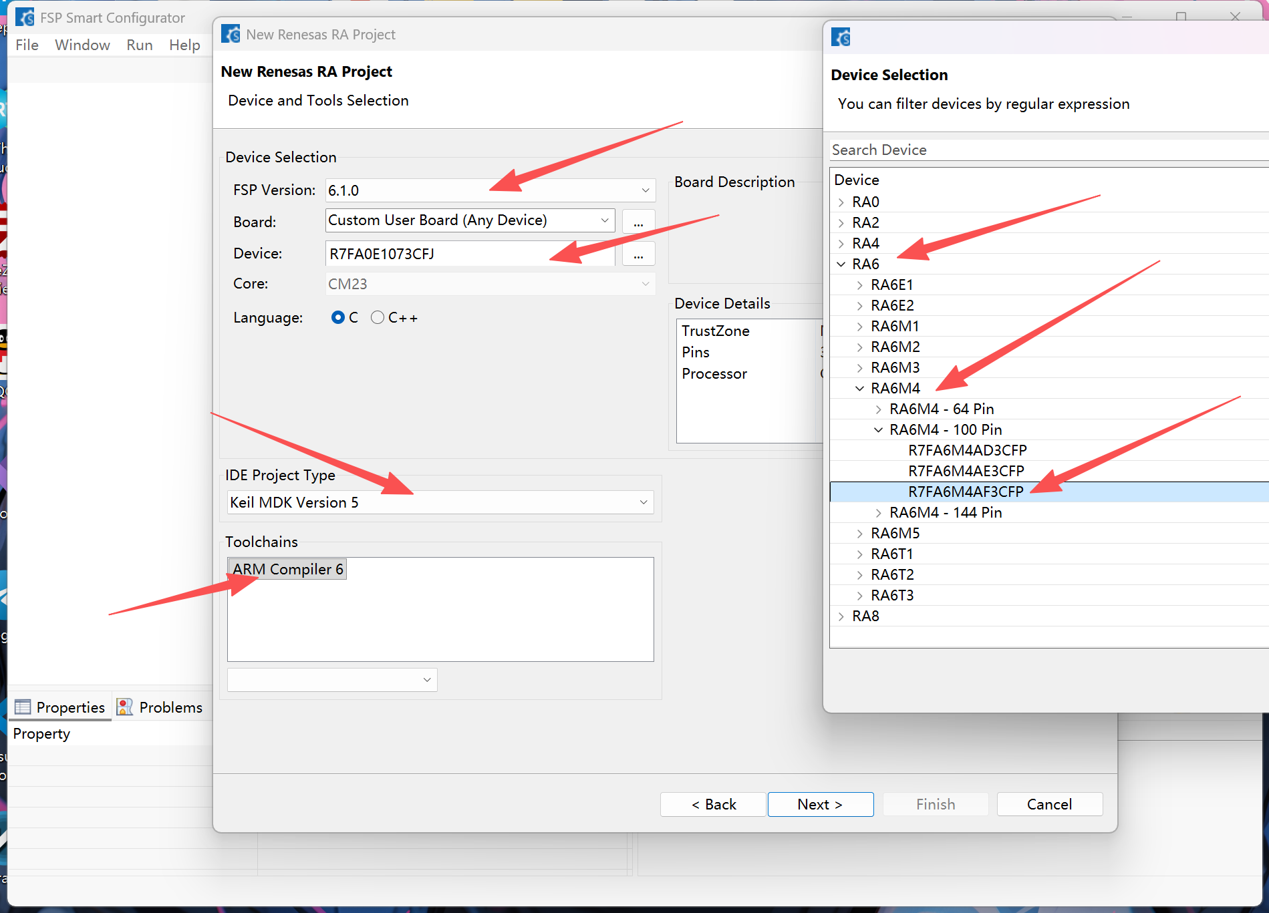Click the FSP Smart Configurator app icon
The height and width of the screenshot is (913, 1269).
[x=25, y=17]
